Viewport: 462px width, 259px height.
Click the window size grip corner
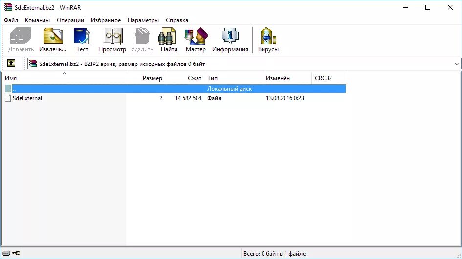coord(459,256)
